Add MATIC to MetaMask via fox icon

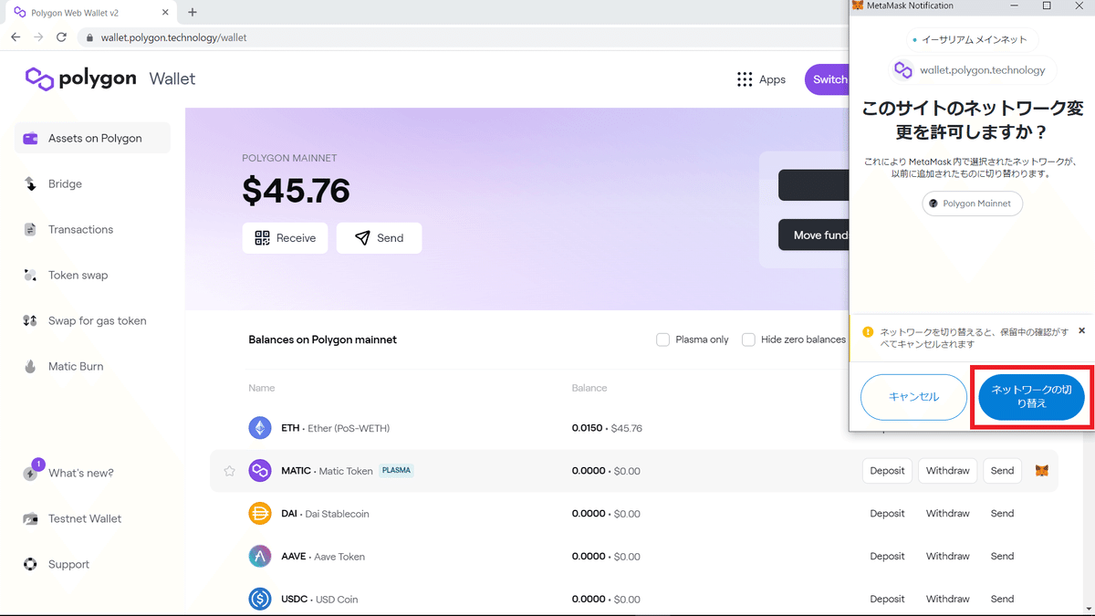tap(1041, 471)
